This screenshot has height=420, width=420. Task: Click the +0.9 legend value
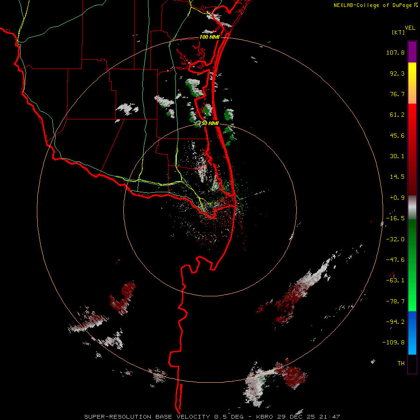coord(397,198)
